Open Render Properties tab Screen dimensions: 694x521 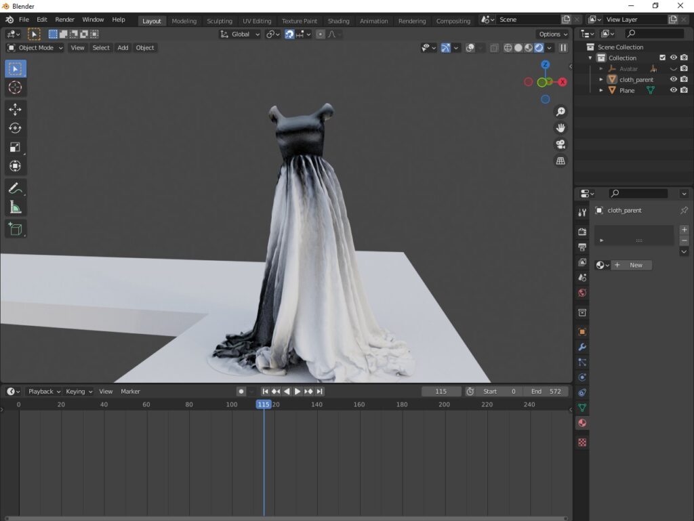click(581, 230)
